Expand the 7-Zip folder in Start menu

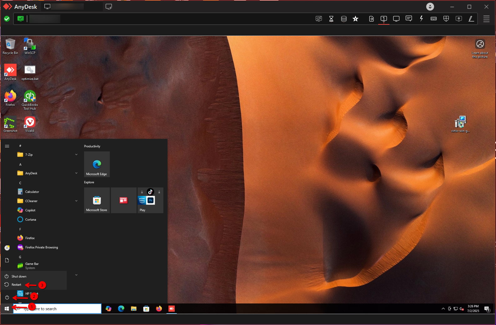76,155
